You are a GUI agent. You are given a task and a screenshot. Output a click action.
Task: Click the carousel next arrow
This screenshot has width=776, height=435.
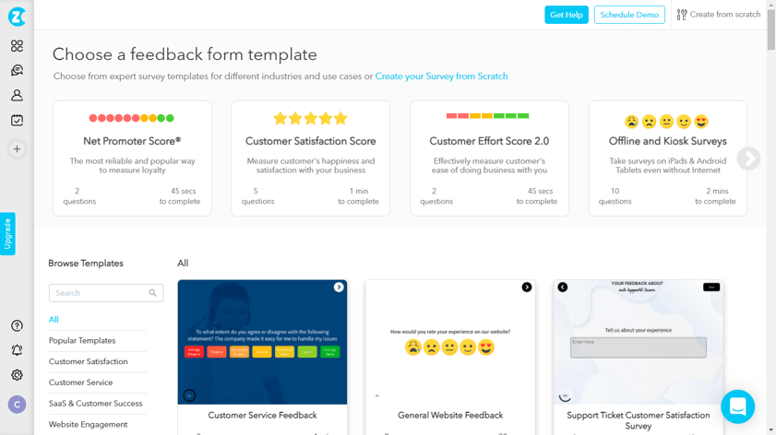pyautogui.click(x=748, y=159)
